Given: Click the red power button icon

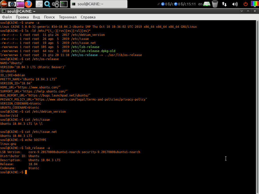Looking at the screenshot, I should pos(246,4).
